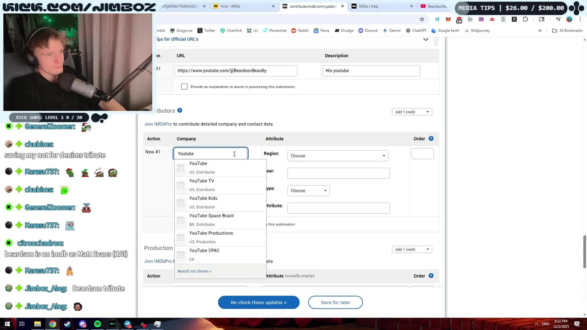Click the page vertical scrollbar thumb
This screenshot has width=587, height=330.
[x=585, y=252]
